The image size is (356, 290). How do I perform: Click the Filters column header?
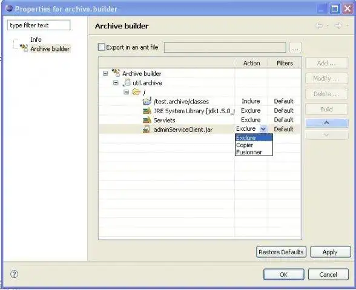point(285,63)
